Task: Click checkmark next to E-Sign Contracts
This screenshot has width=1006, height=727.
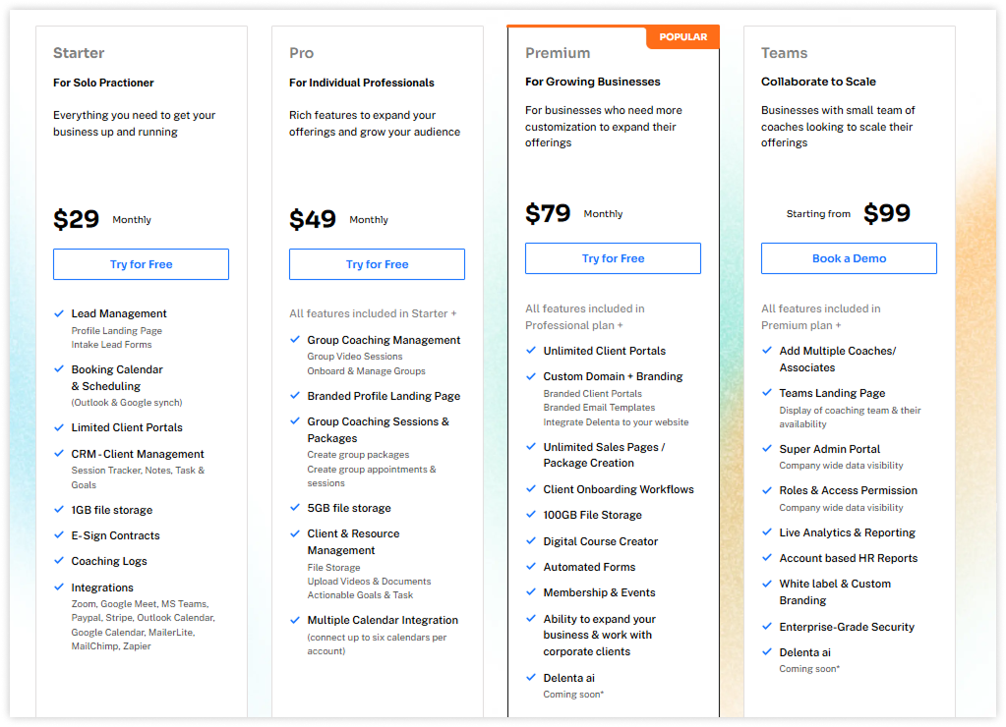Action: click(x=59, y=534)
